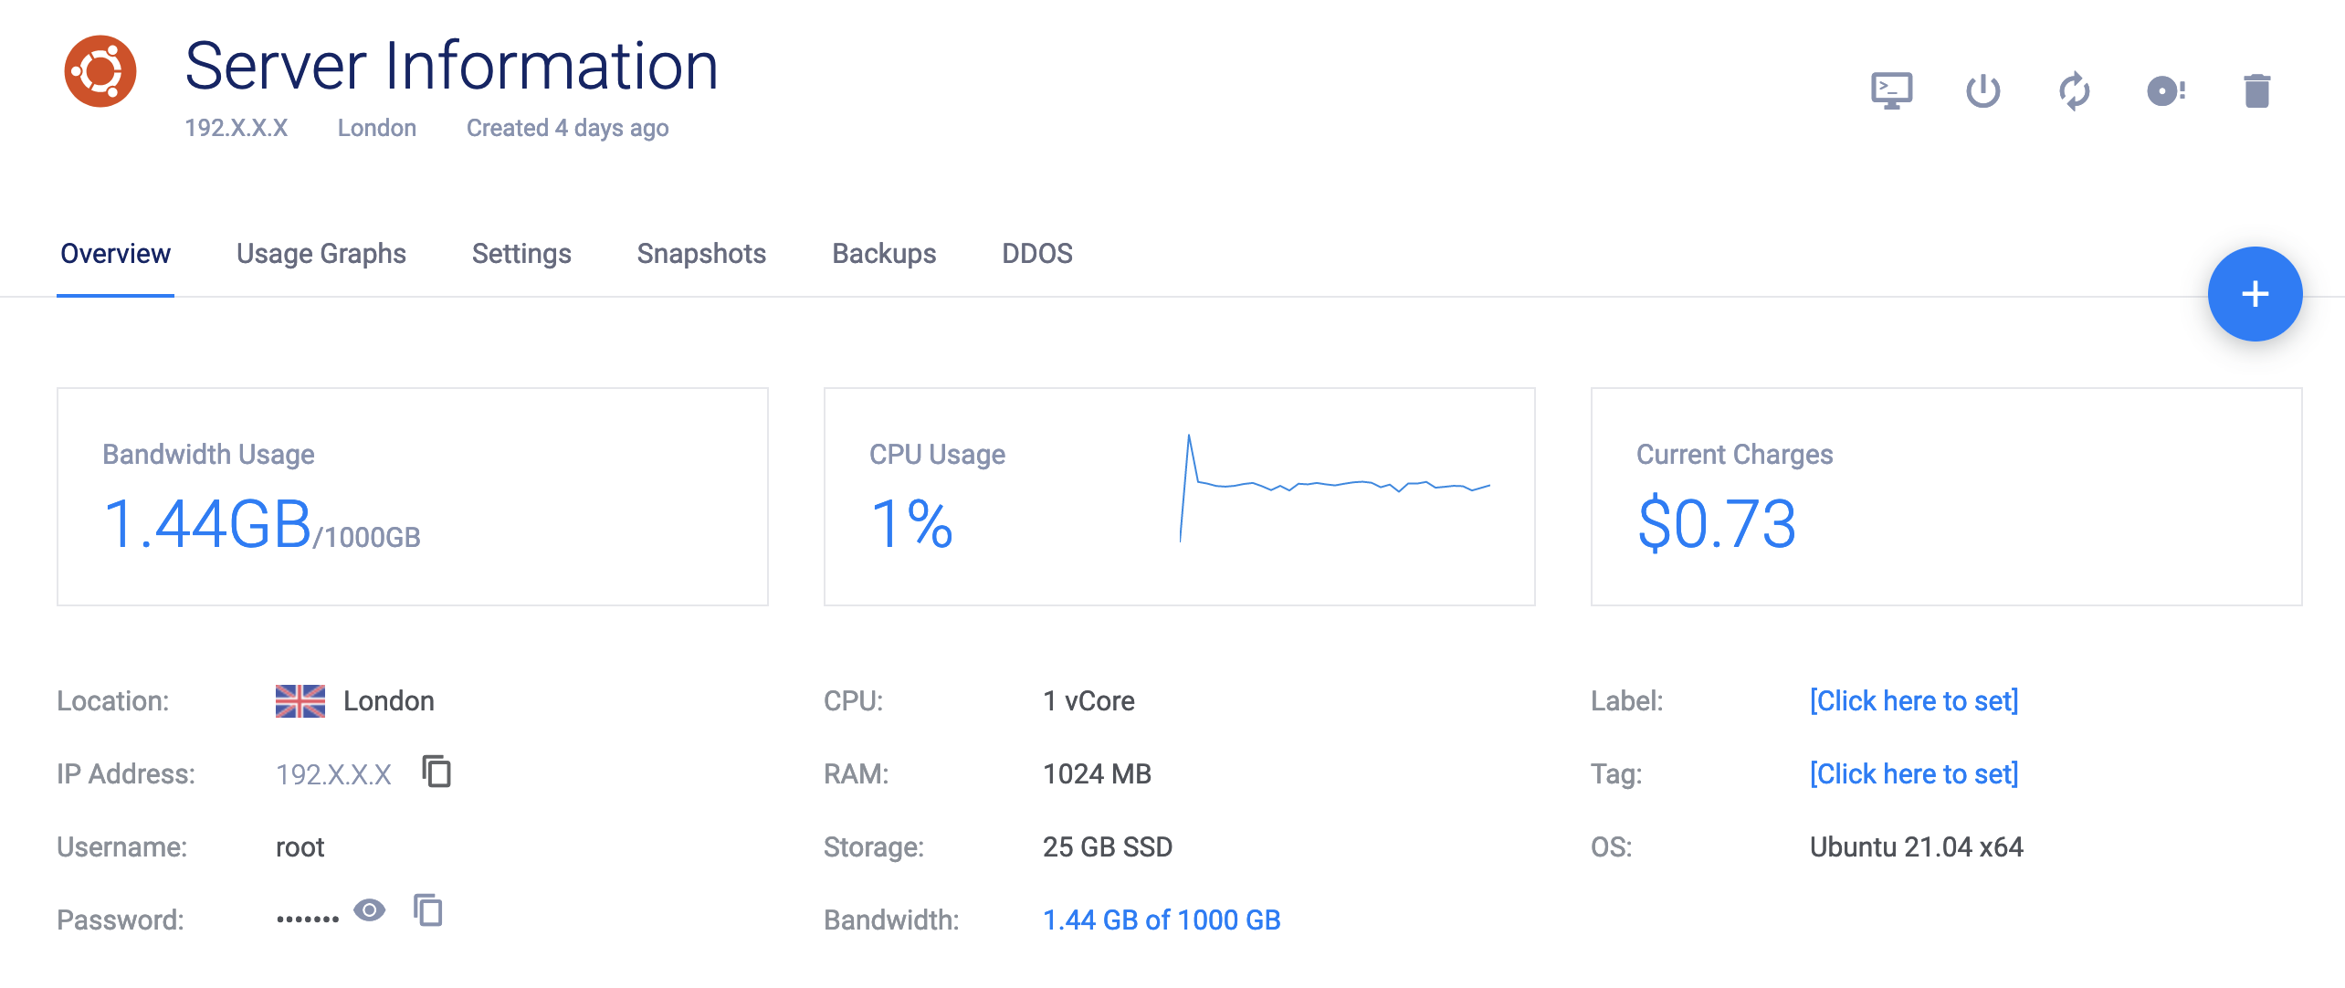The image size is (2345, 988).
Task: Open the ISO/CD management icon
Action: [x=2165, y=90]
